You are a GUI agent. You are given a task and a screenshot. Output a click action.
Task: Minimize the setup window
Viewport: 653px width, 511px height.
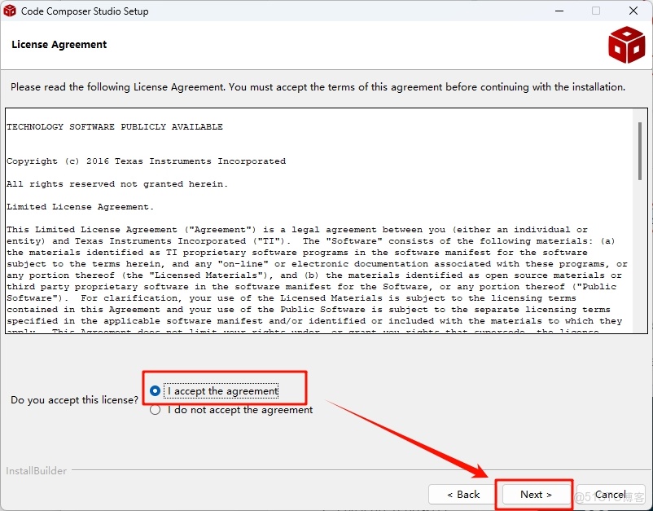pyautogui.click(x=559, y=11)
